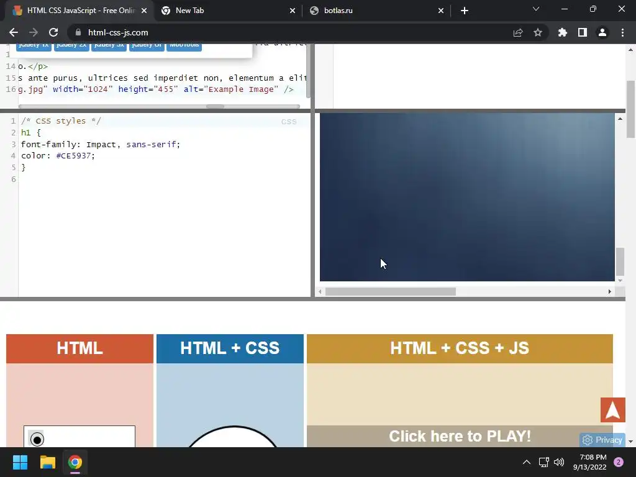Select the radio button in HTML card

tap(37, 439)
